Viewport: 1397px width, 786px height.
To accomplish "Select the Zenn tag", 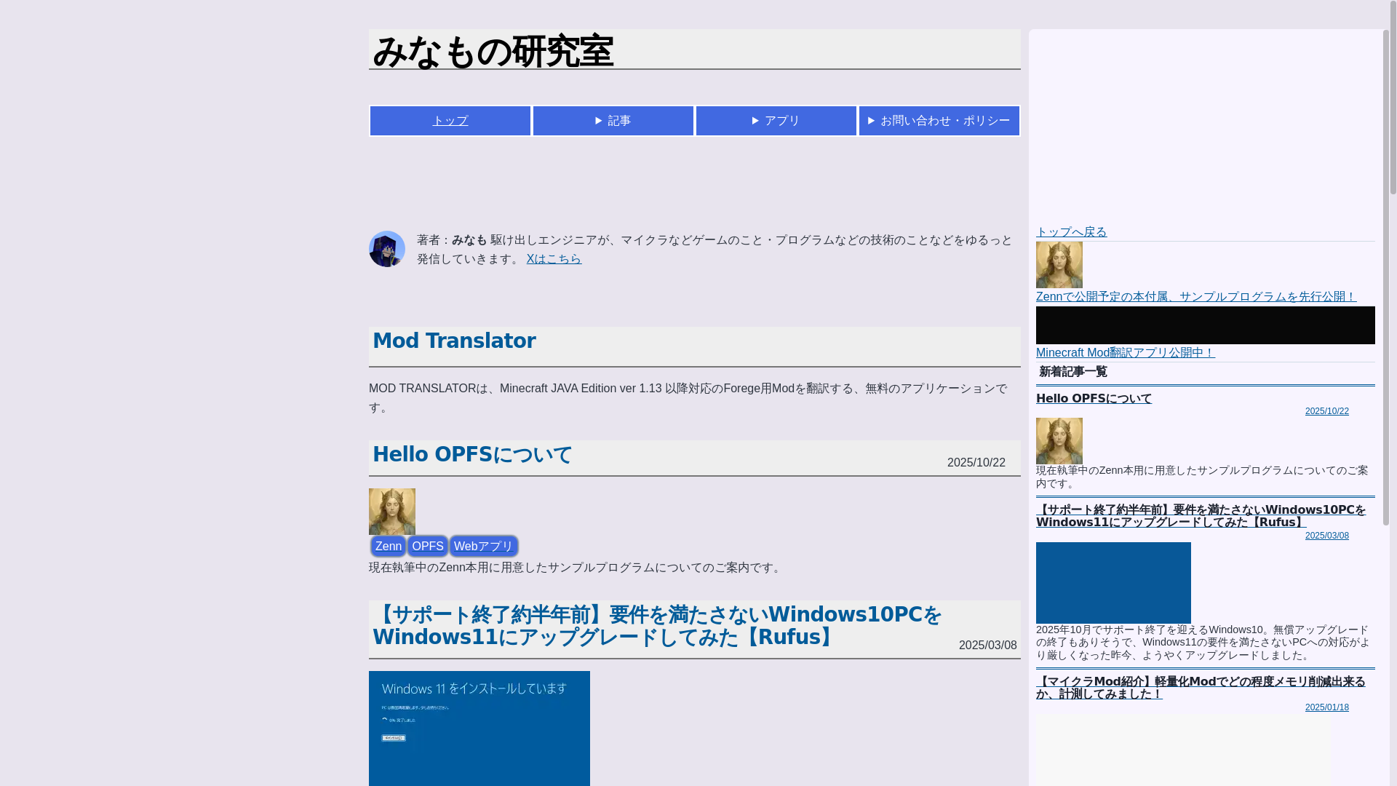I will (x=388, y=546).
